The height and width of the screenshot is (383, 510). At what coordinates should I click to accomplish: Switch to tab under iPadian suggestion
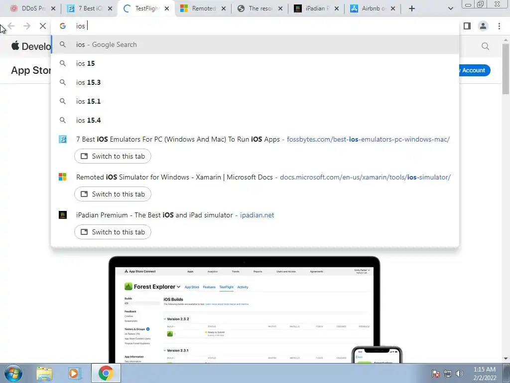point(113,232)
